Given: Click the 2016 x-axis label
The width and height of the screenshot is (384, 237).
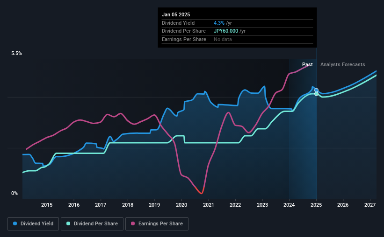Looking at the screenshot, I should coord(74,205).
